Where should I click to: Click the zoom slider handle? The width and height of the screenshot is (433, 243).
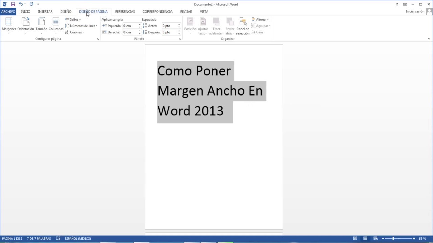(393, 238)
